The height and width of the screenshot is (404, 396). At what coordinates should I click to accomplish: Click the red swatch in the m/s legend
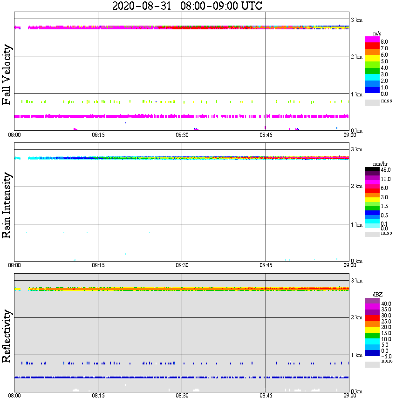click(x=372, y=46)
